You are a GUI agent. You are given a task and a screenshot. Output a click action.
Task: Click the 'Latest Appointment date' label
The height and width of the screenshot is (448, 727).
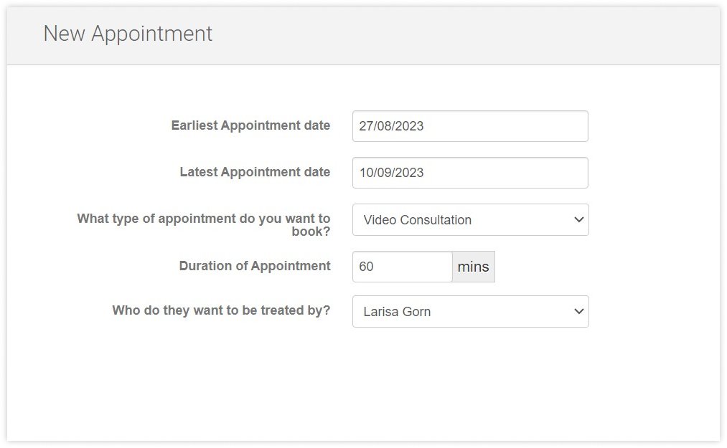coord(255,172)
